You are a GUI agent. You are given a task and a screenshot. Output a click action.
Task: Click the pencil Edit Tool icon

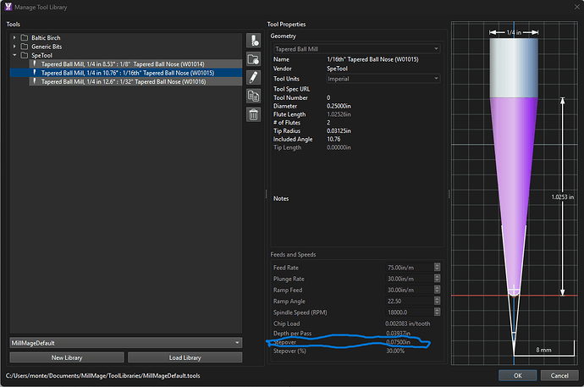click(x=254, y=77)
